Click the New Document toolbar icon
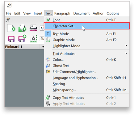Screen dimensions: 134x115 (11, 28)
